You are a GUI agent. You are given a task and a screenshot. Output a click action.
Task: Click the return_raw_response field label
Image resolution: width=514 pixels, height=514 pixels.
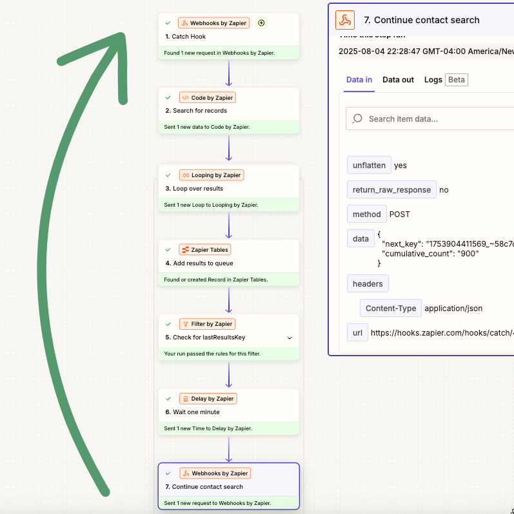(391, 190)
